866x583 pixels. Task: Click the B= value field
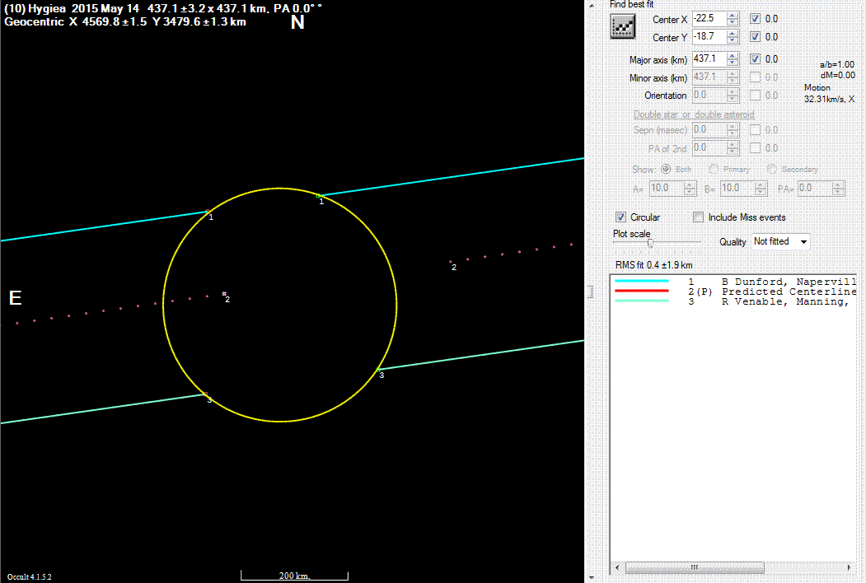(737, 189)
